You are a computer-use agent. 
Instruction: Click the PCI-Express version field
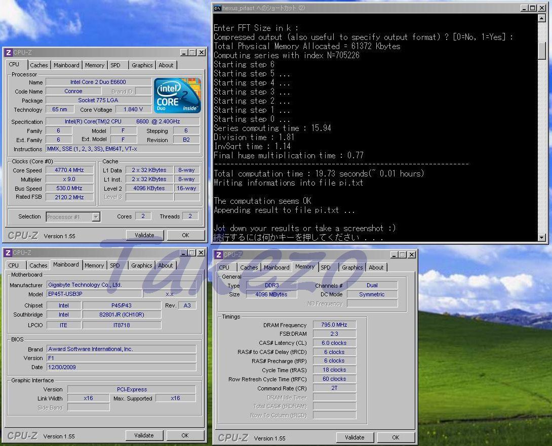[132, 389]
